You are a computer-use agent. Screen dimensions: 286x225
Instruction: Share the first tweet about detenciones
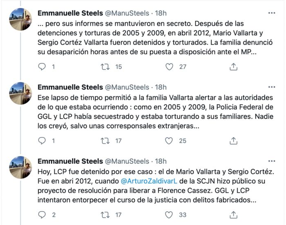pyautogui.click(x=233, y=67)
